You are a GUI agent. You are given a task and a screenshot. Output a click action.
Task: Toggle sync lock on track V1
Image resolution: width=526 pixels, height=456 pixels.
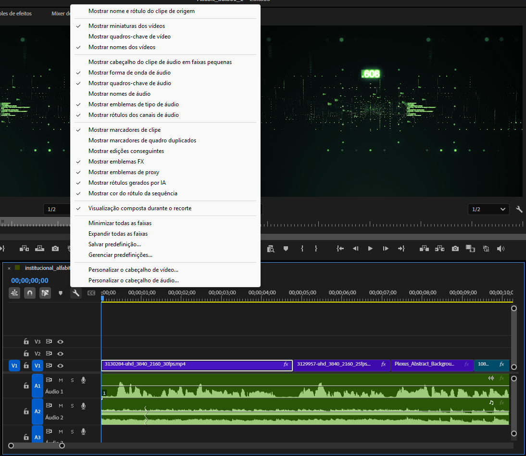click(49, 366)
